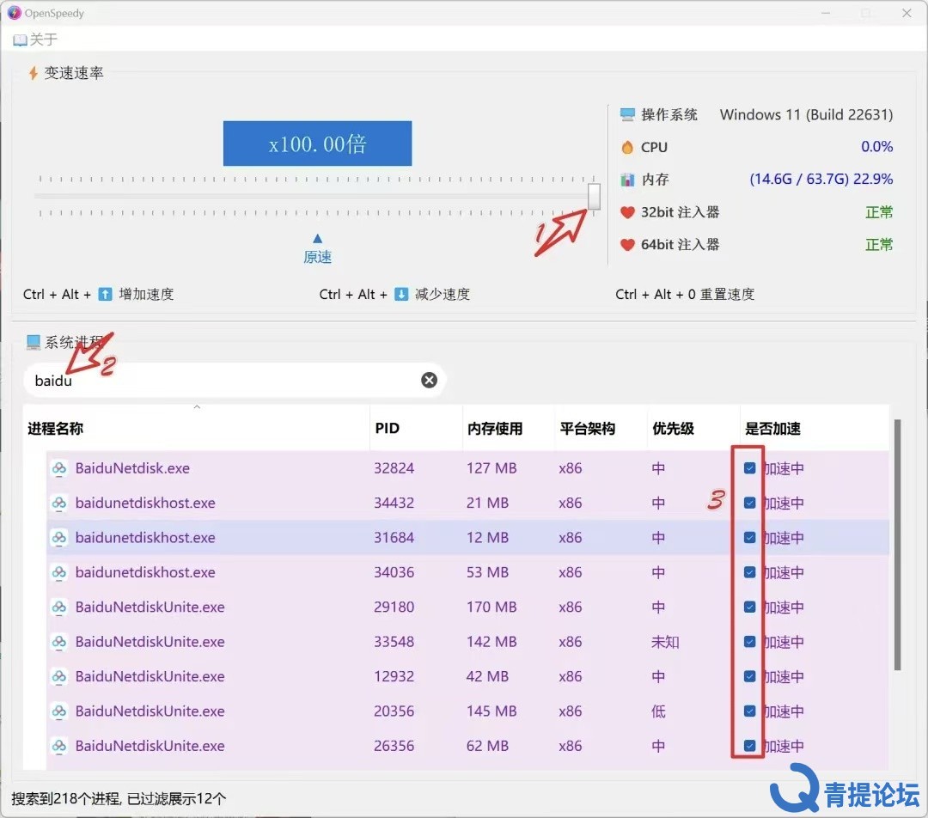Clear the baidu search with the X icon
The width and height of the screenshot is (928, 818).
coord(429,380)
